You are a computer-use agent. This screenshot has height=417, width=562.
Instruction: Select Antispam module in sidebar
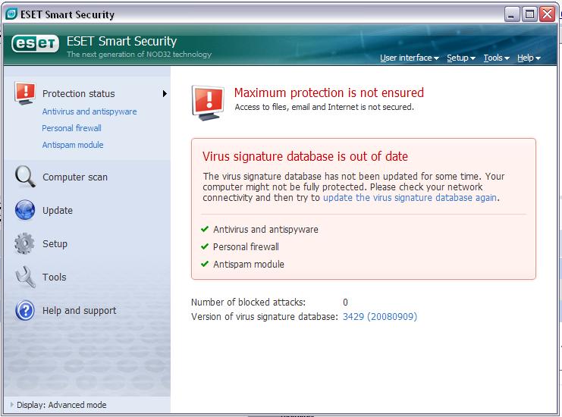(x=73, y=145)
